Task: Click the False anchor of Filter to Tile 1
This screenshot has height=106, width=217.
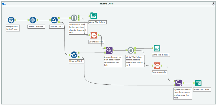Action: point(59,22)
